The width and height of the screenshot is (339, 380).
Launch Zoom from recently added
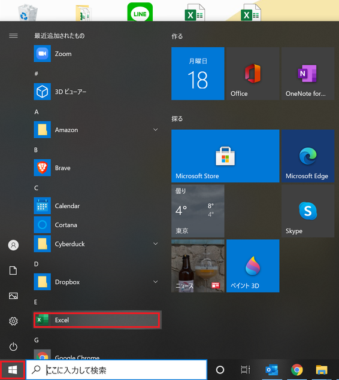point(97,53)
